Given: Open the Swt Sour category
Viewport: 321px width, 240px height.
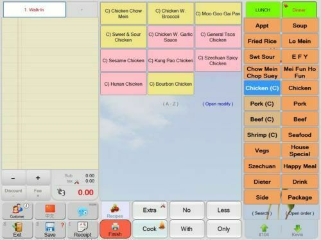Looking at the screenshot, I should (x=262, y=57).
